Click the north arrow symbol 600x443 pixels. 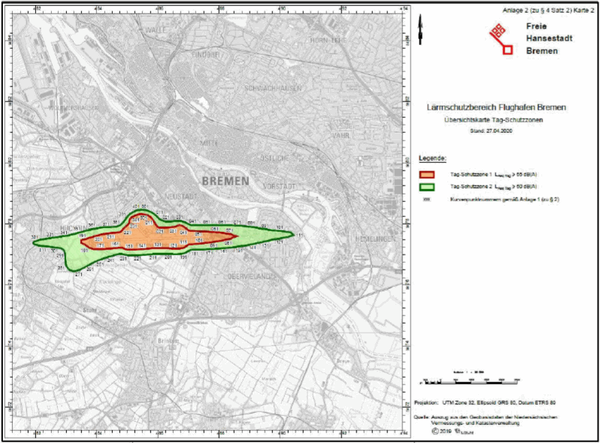pyautogui.click(x=423, y=34)
